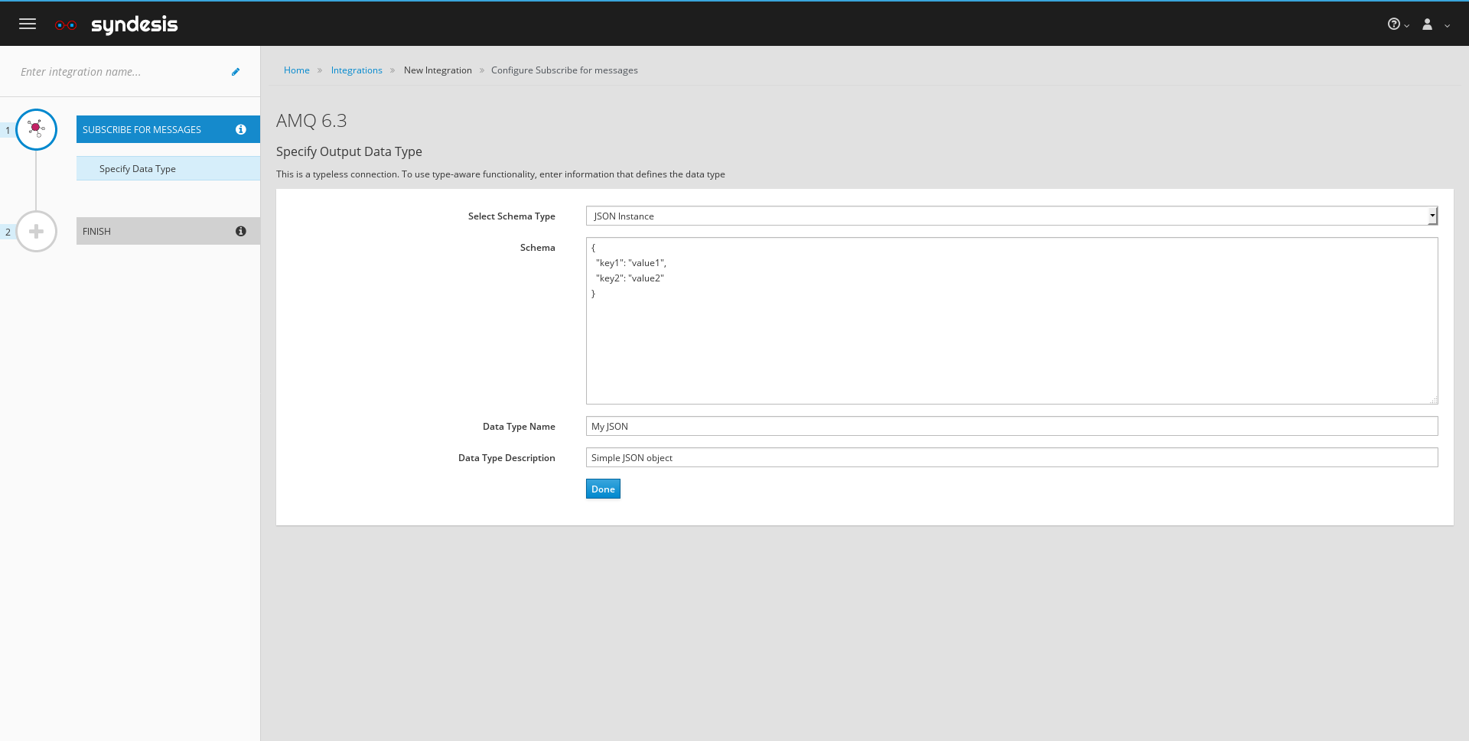This screenshot has width=1469, height=741.
Task: Open the hamburger navigation menu
Action: (x=28, y=24)
